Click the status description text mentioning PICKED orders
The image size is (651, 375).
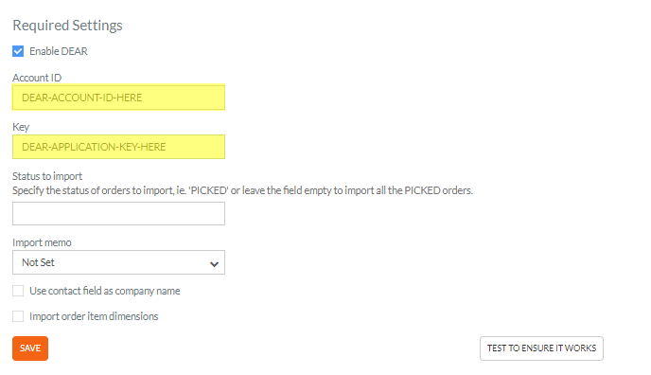(x=242, y=190)
